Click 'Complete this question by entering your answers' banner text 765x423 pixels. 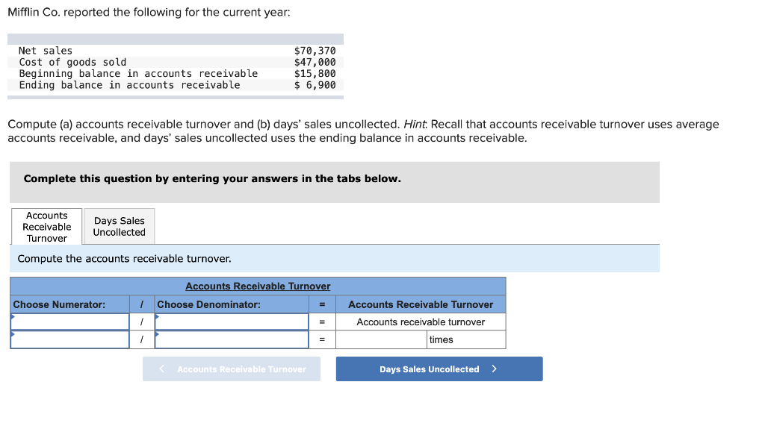point(212,179)
